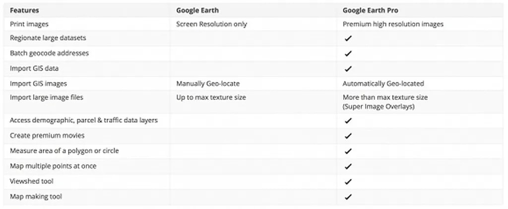Image resolution: width=508 pixels, height=209 pixels.
Task: Click the Import GIS data checkmark
Action: click(348, 69)
